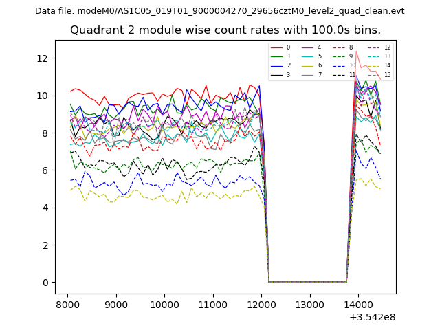Click the data file path text
Viewport: 440px width, 330px height.
[219, 11]
